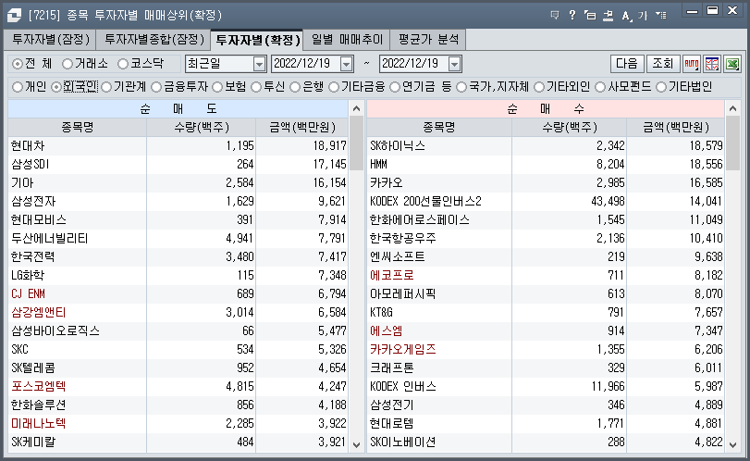Select 한화에어로스페이스 in the buy list
The height and width of the screenshot is (461, 750).
[420, 219]
